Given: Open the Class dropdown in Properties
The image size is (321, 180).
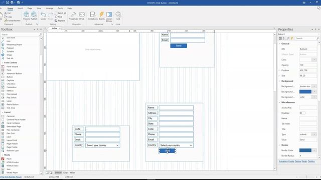Looking at the screenshot, I should point(314,59).
